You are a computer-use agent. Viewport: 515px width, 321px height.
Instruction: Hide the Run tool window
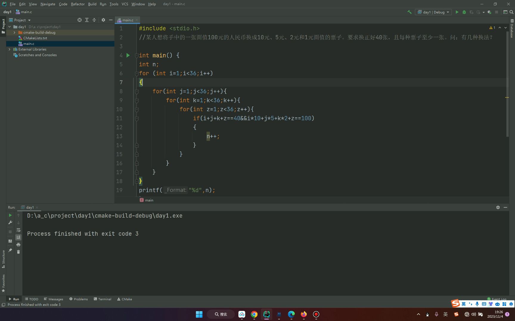(505, 207)
